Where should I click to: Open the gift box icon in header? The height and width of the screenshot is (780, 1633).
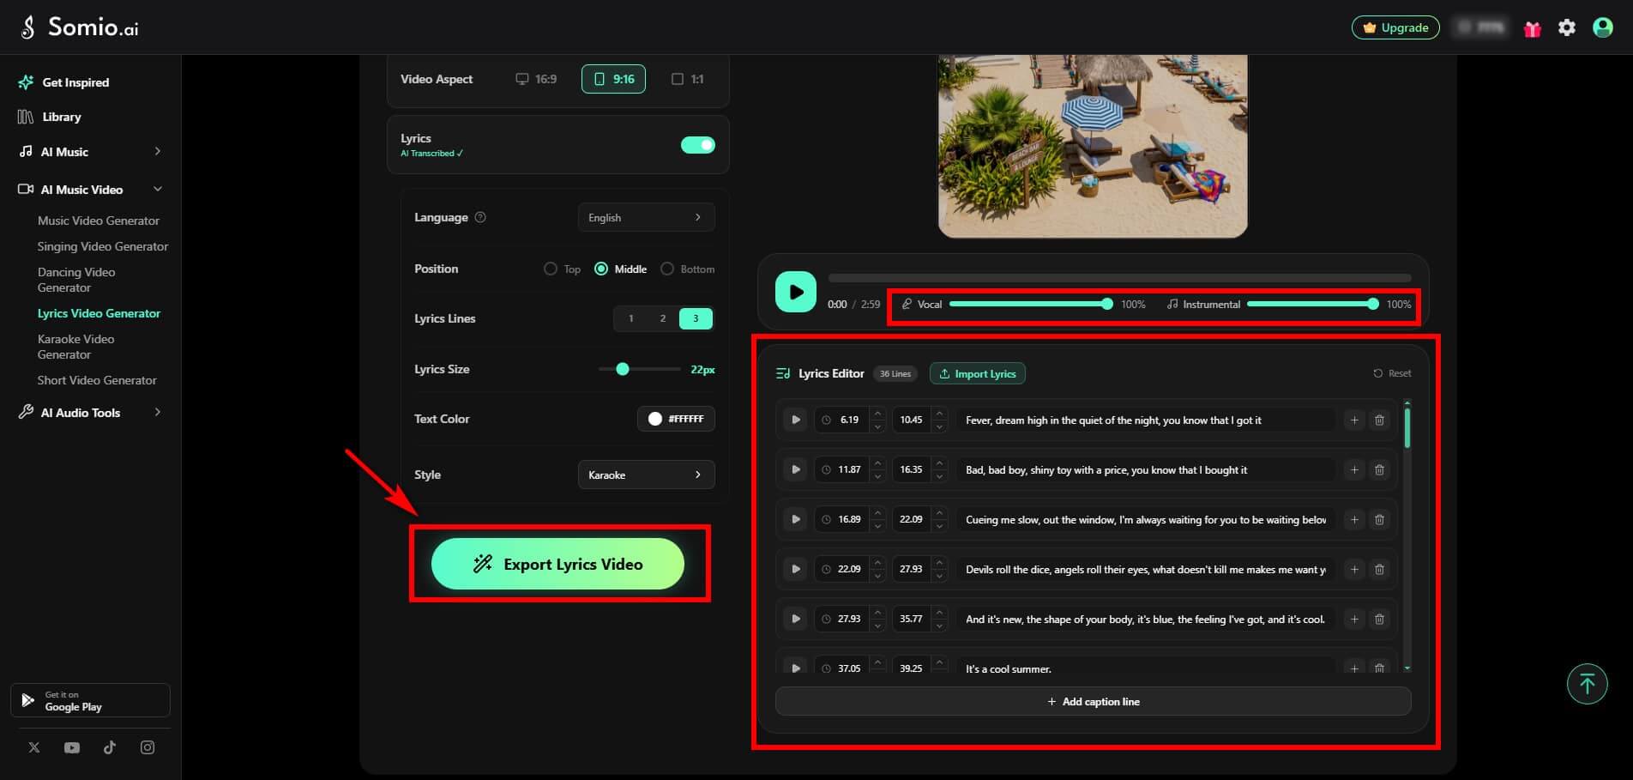pos(1532,28)
